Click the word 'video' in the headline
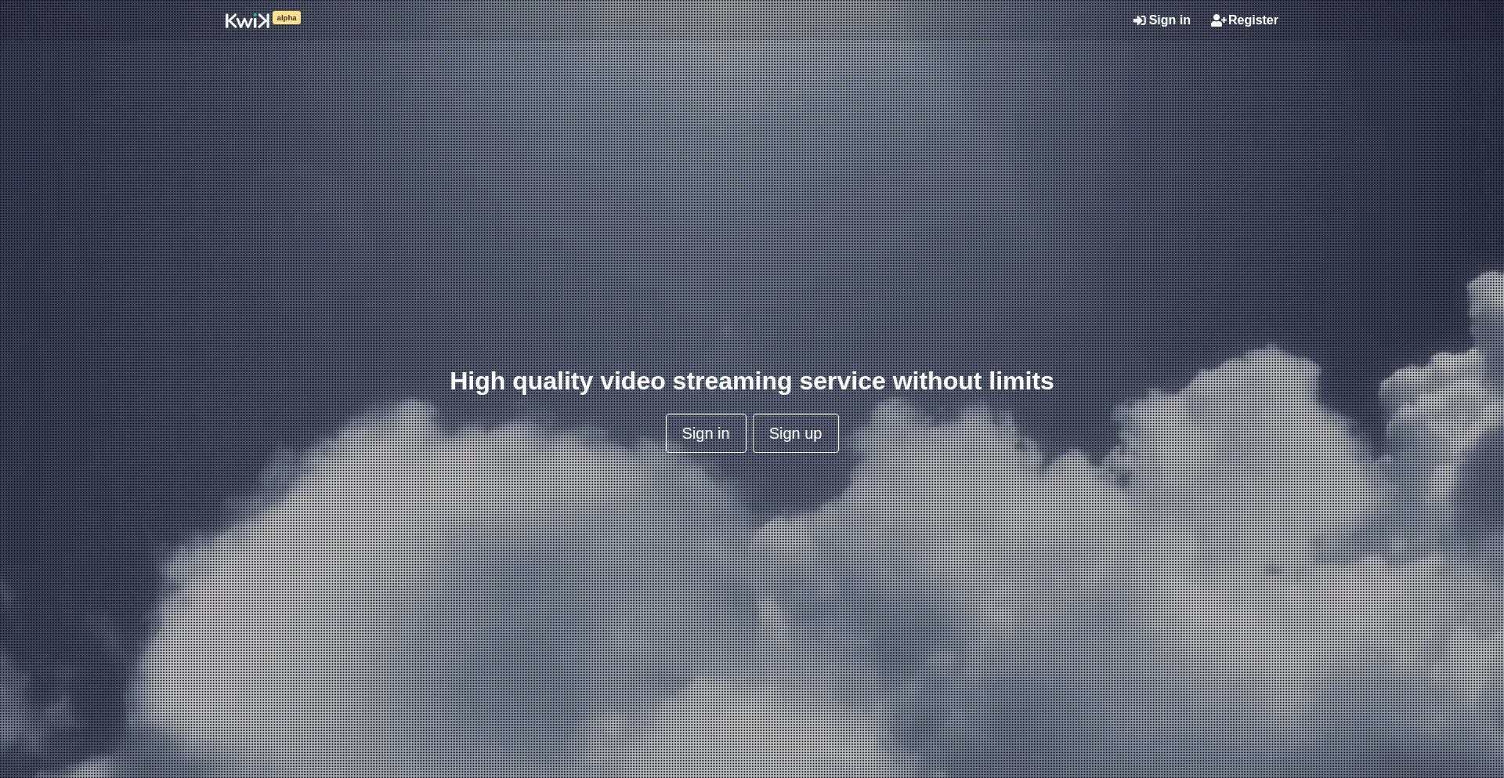Screen dimensions: 1504x778 coord(632,381)
